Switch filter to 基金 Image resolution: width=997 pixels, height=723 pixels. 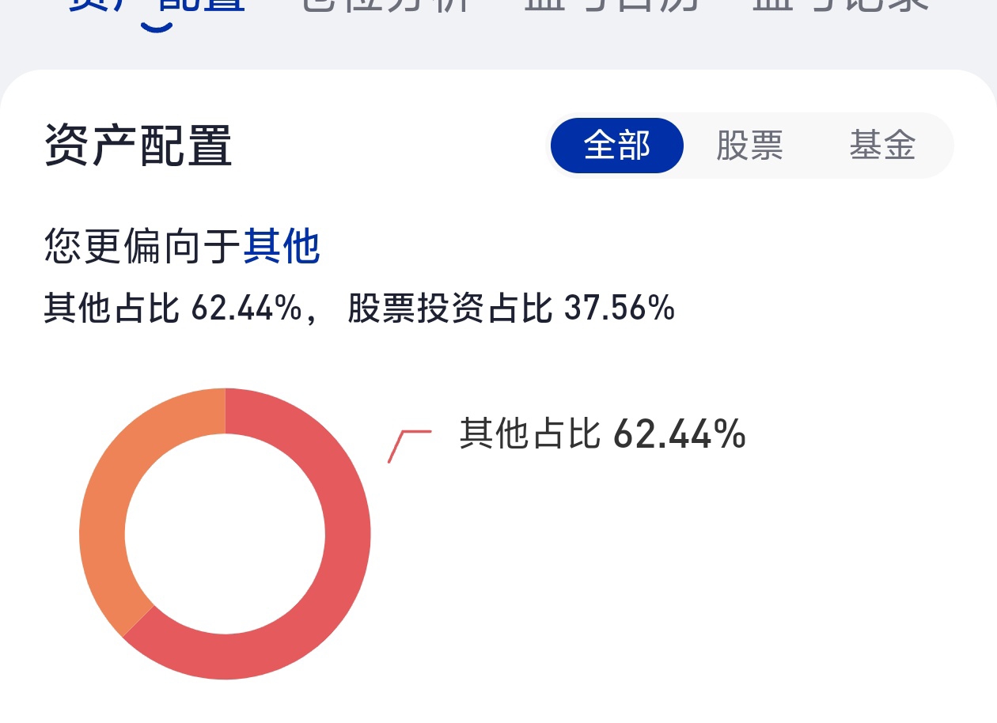tap(882, 146)
